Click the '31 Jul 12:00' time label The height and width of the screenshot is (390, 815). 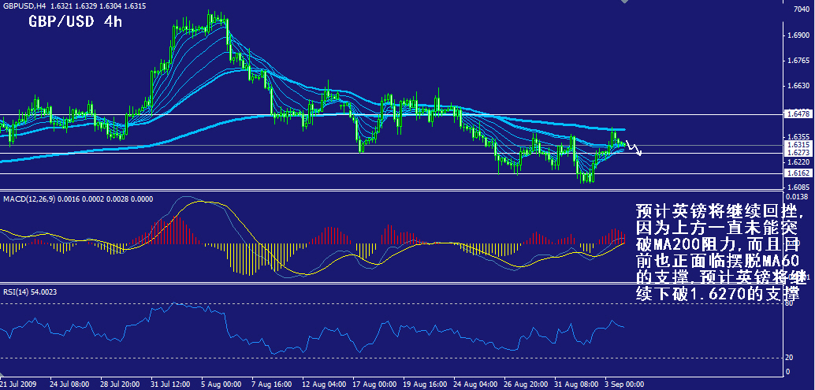pyautogui.click(x=169, y=384)
